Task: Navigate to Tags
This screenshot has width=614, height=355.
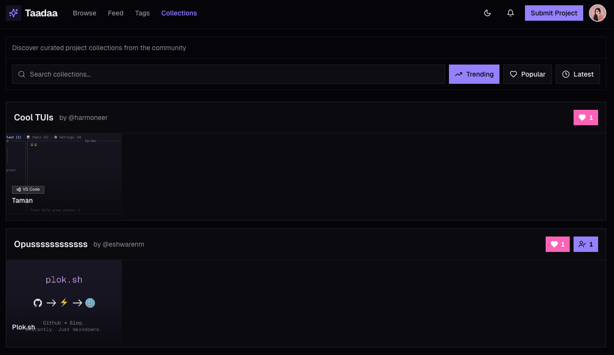Action: click(x=142, y=13)
